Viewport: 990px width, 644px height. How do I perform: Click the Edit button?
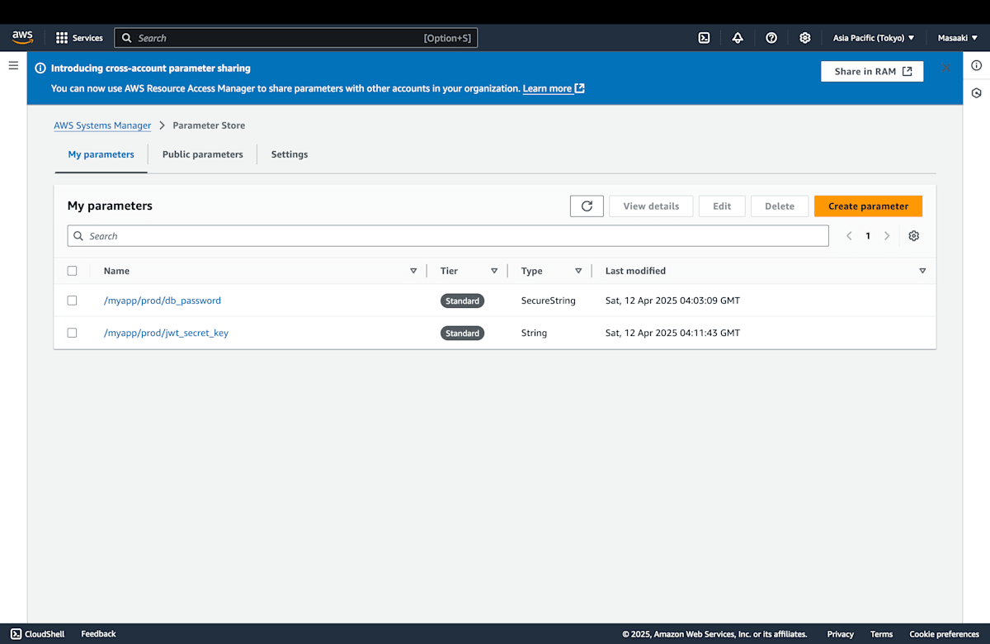click(722, 206)
